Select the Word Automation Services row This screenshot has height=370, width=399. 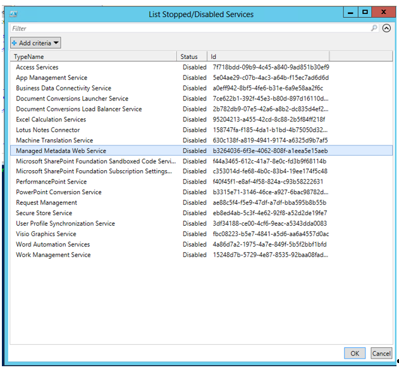coord(201,244)
